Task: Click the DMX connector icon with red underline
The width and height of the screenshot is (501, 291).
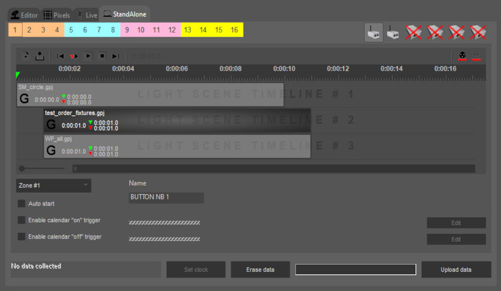Action: [462, 56]
